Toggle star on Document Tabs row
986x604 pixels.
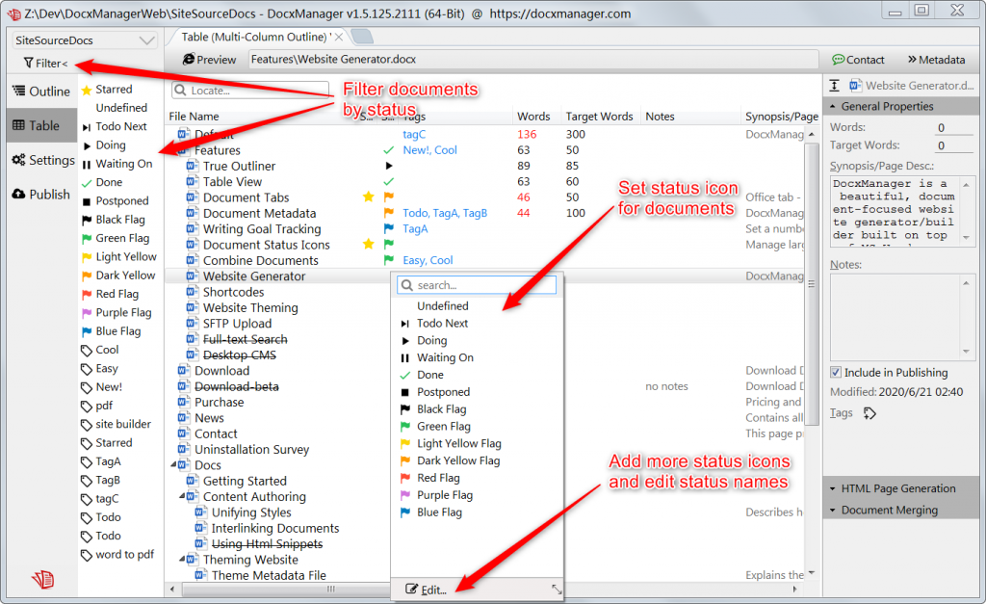pos(369,197)
